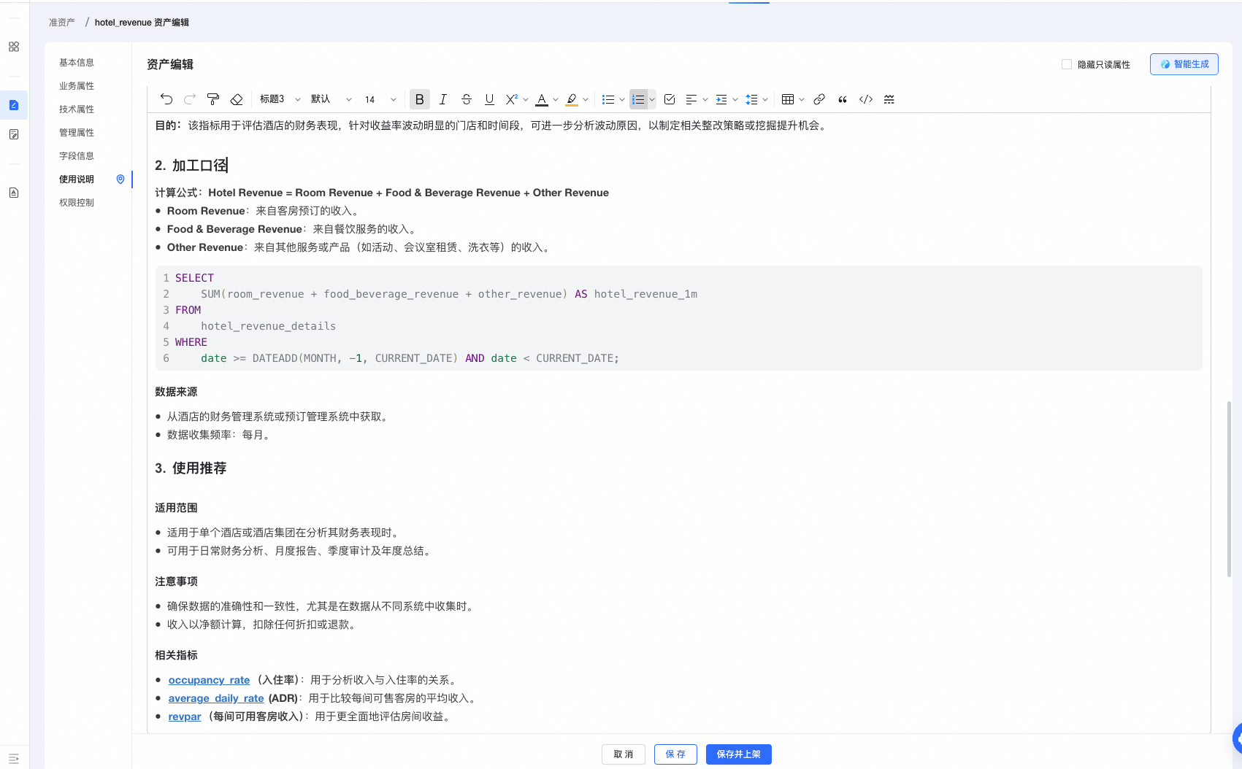Expand the text alignment dropdown
The image size is (1242, 769).
click(x=704, y=99)
